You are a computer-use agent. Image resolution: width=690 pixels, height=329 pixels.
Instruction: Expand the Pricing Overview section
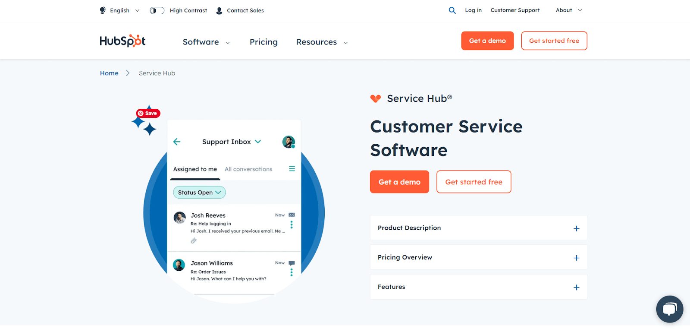click(x=478, y=257)
